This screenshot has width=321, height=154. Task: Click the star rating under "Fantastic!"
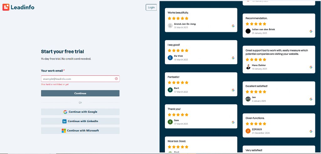(x=178, y=82)
